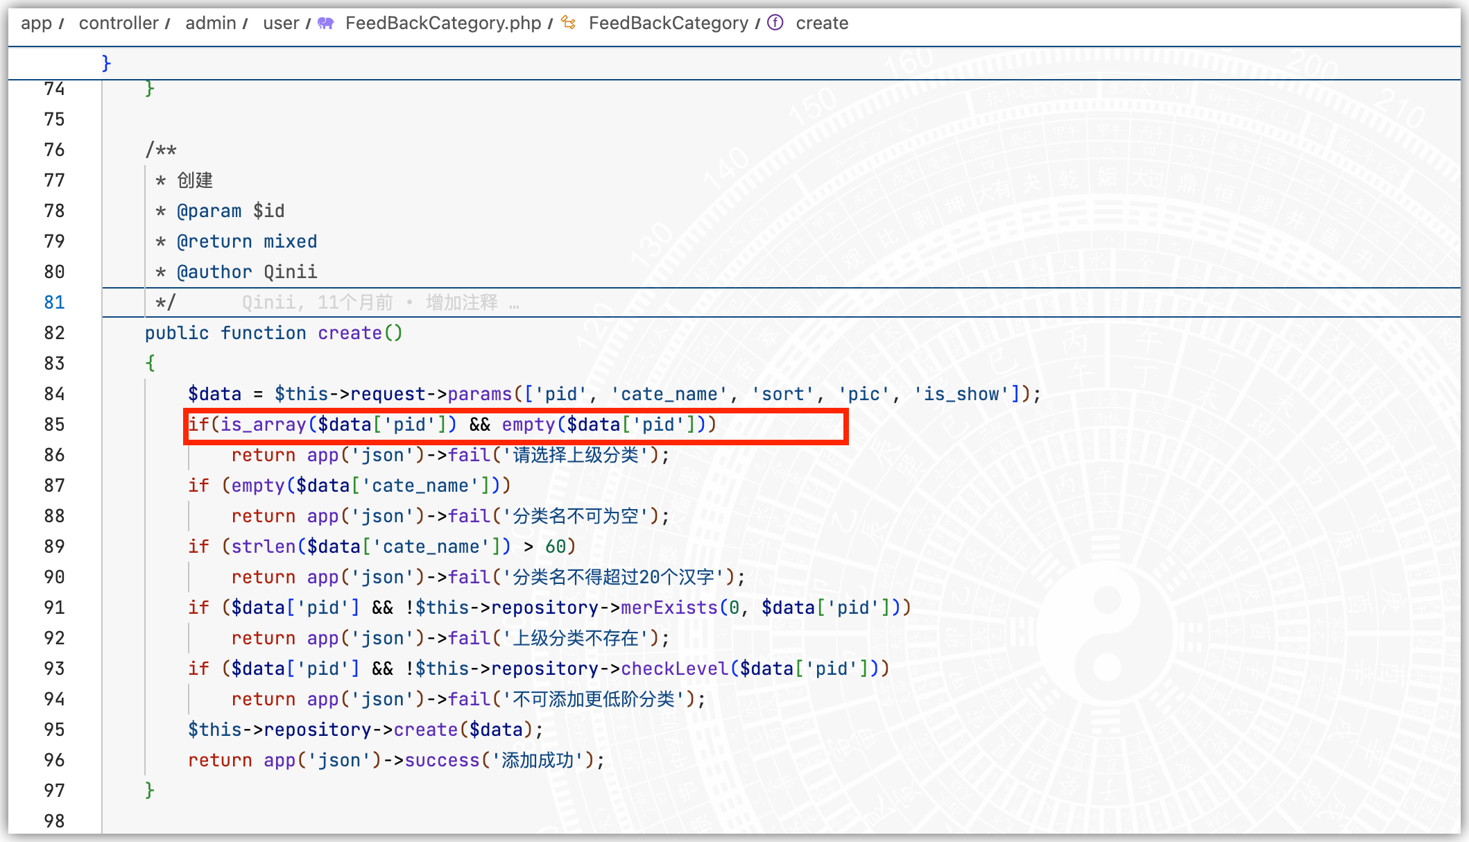The height and width of the screenshot is (842, 1469).
Task: Select FeedBackCategory class breadcrumb
Action: (x=669, y=23)
